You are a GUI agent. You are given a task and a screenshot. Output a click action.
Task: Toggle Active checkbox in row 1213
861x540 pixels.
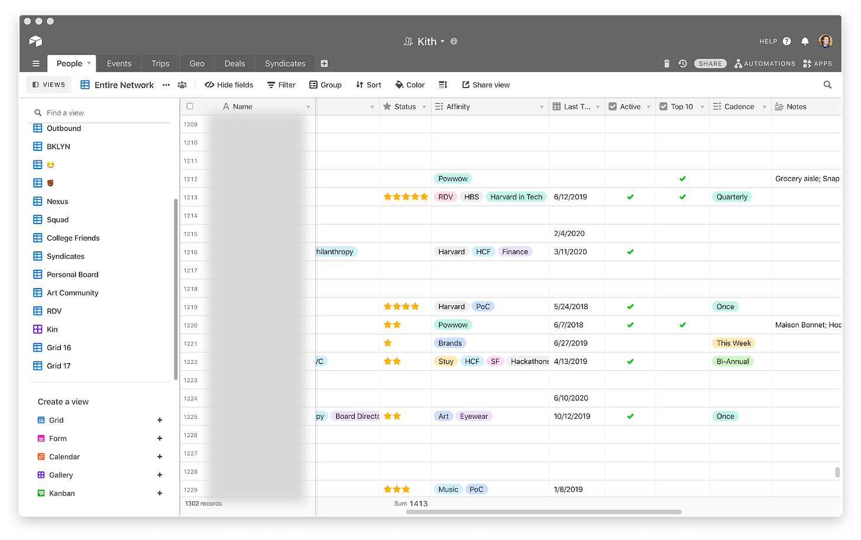[x=630, y=198]
